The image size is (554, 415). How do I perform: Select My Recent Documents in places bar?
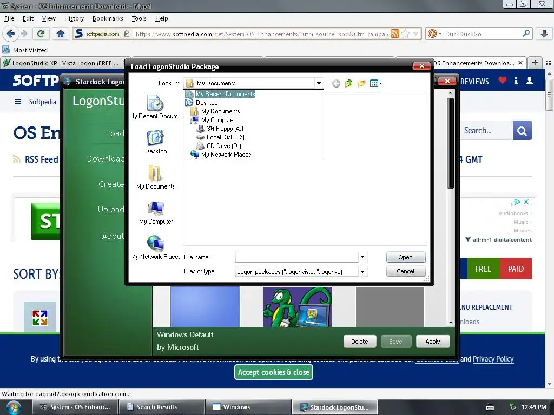pyautogui.click(x=155, y=108)
